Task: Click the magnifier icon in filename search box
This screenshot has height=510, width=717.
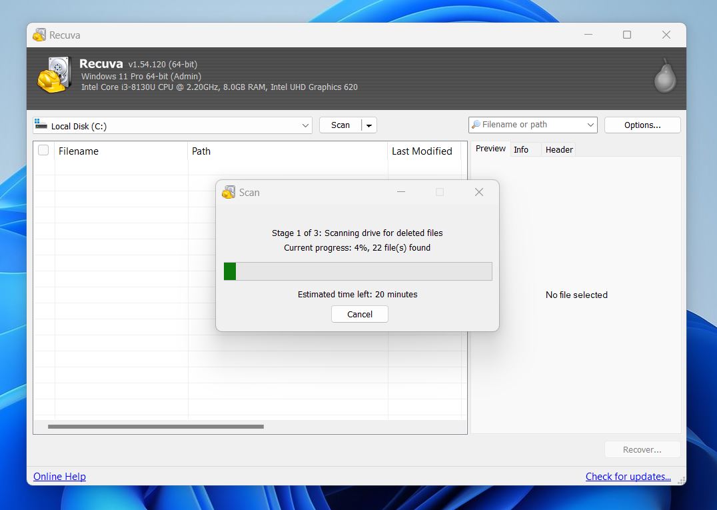Action: click(x=476, y=125)
